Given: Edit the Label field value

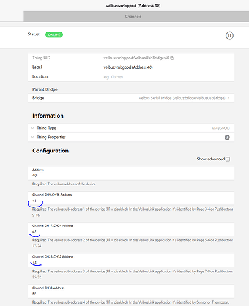Looking at the screenshot, I should coord(128,67).
